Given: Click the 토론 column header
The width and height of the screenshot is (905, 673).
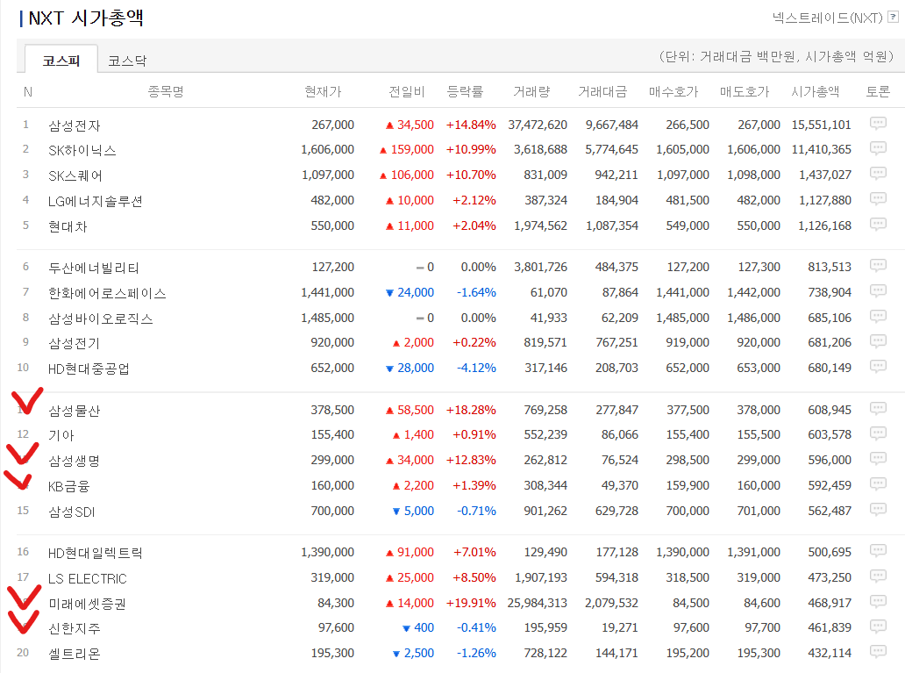Looking at the screenshot, I should (x=878, y=91).
